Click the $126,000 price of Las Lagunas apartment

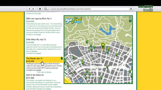(x=30, y=21)
